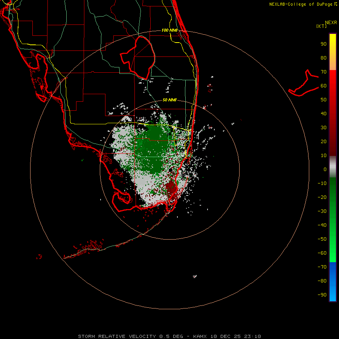This screenshot has height=339, width=339.
Task: Click the 100 NMI range ring label
Action: pos(169,30)
